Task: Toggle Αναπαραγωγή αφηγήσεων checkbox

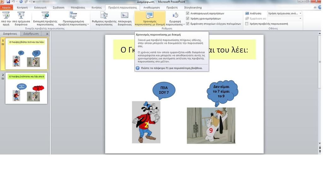Action: pyautogui.click(x=188, y=13)
